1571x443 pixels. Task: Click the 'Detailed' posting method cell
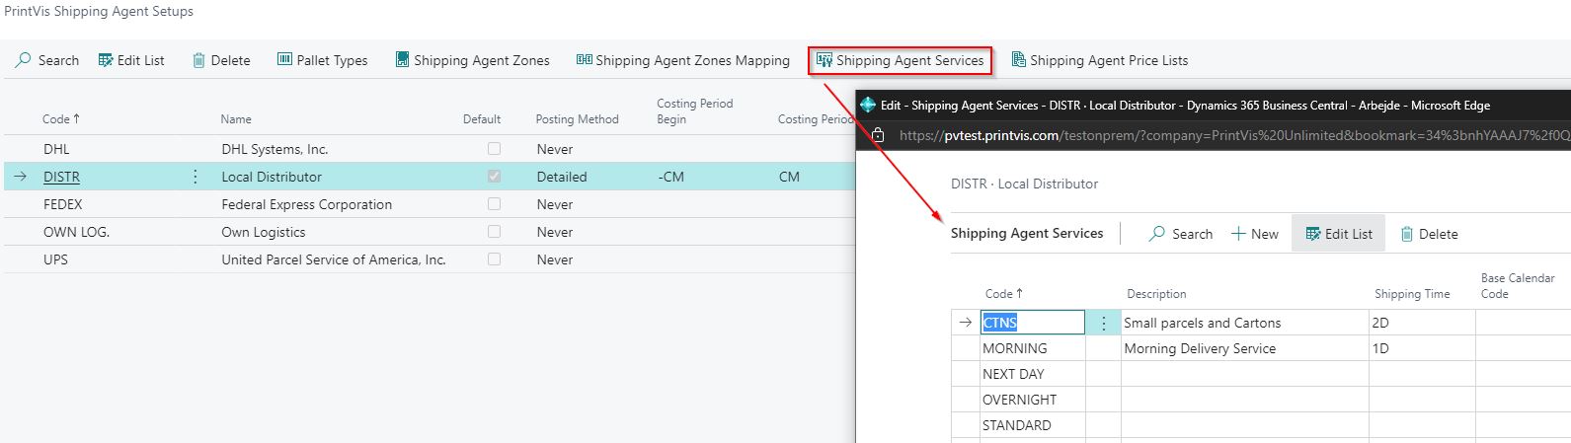562,177
